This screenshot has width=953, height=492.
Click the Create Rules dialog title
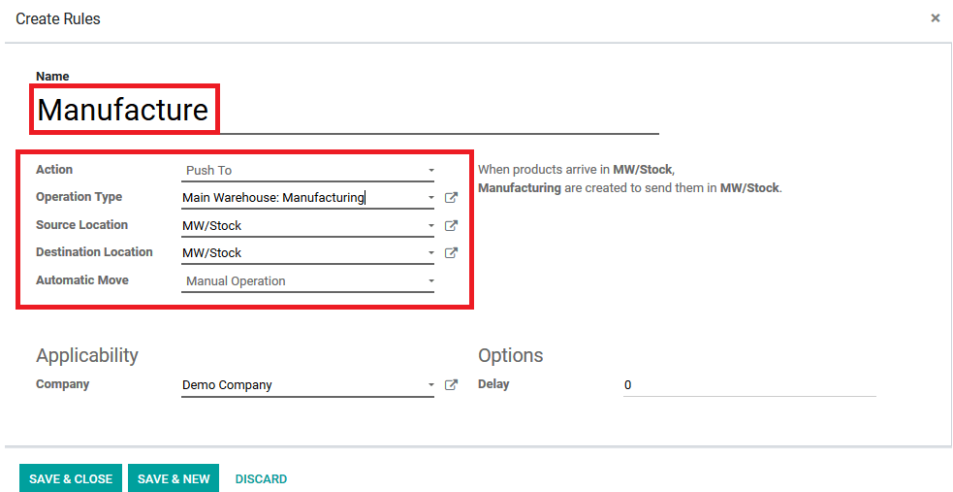pos(58,18)
